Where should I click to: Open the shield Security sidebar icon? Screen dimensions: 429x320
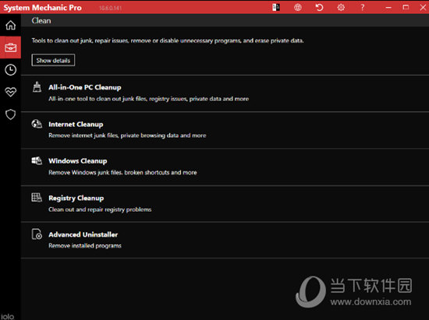coord(10,114)
